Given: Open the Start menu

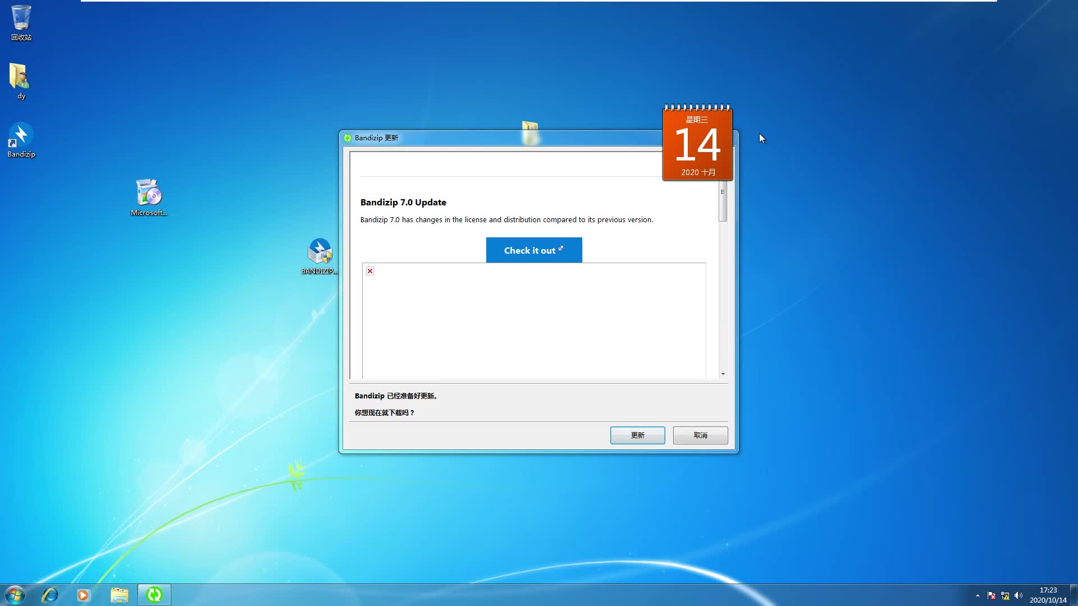Looking at the screenshot, I should tap(13, 594).
